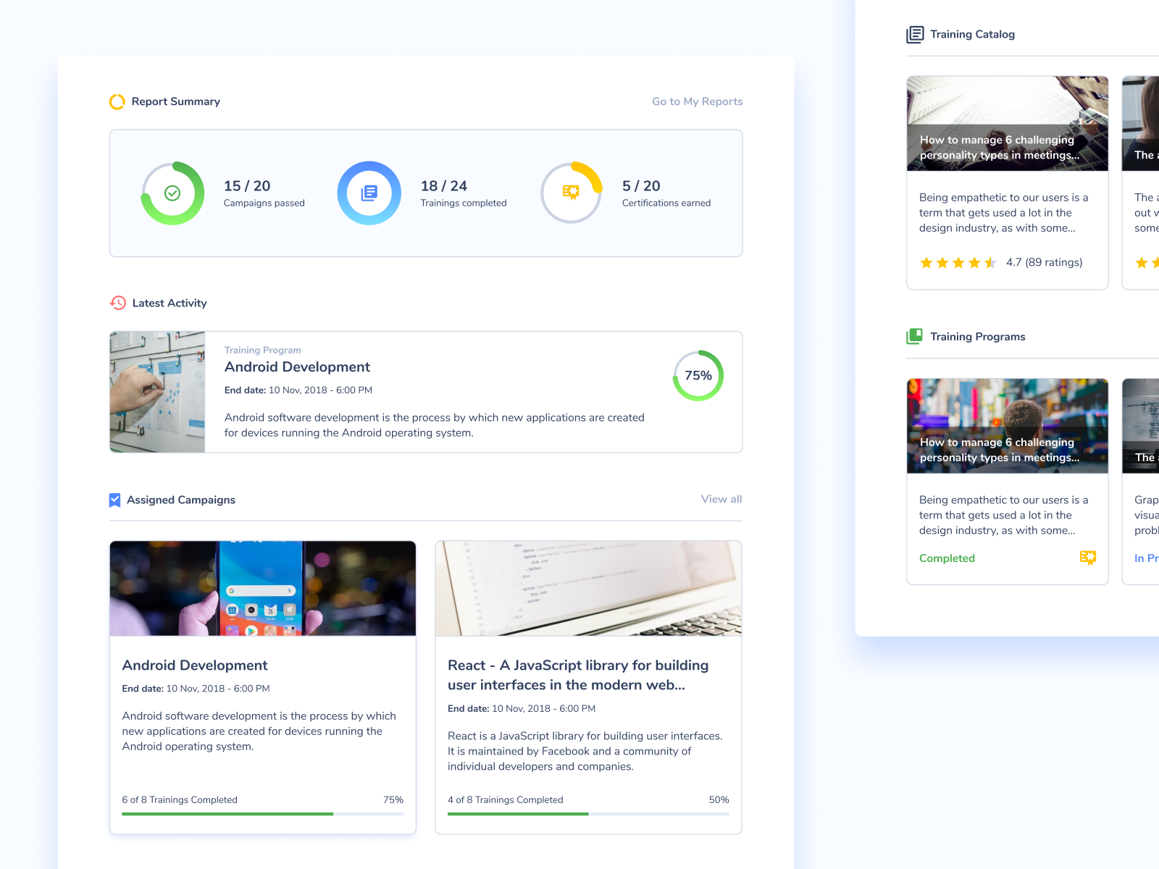This screenshot has height=869, width=1159.
Task: Select the first full star in the ratings
Action: tap(926, 263)
